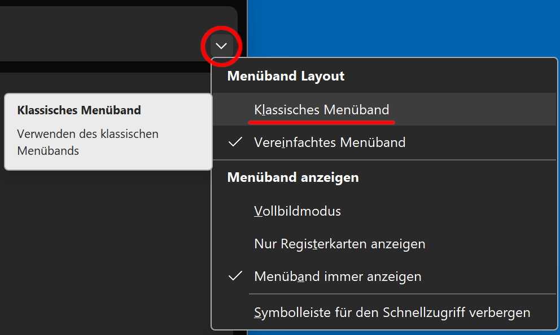Click empty check slot before "Vollbildmodus"
This screenshot has width=560, height=335.
[235, 211]
